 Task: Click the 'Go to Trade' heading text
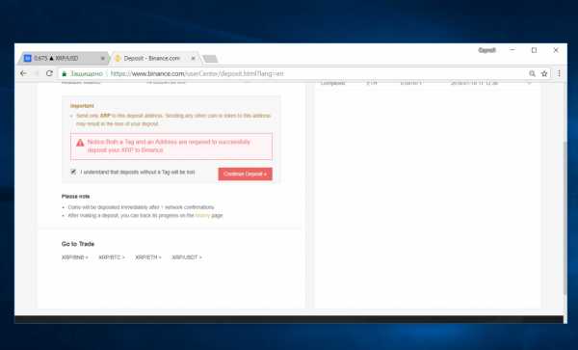click(78, 244)
